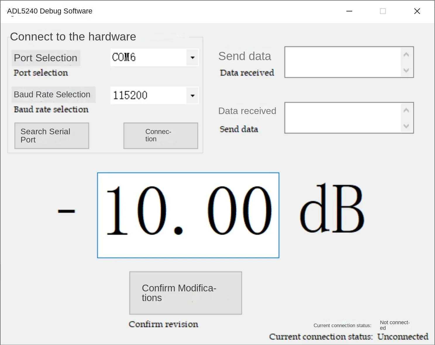Image resolution: width=435 pixels, height=345 pixels.
Task: Click the Search Serial Port button
Action: tap(52, 136)
